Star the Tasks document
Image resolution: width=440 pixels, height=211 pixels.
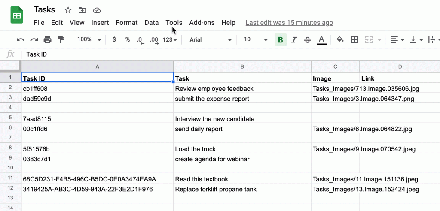(x=68, y=10)
